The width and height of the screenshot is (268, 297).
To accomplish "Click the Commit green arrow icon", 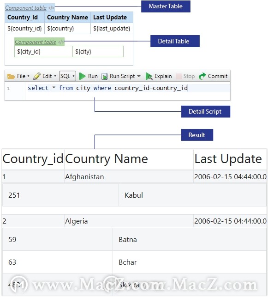I will tap(202, 76).
